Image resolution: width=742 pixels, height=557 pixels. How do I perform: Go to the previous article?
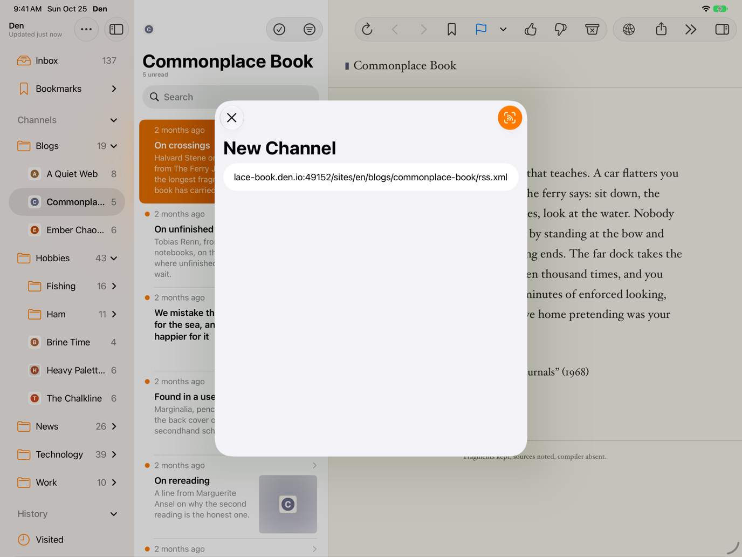tap(395, 29)
